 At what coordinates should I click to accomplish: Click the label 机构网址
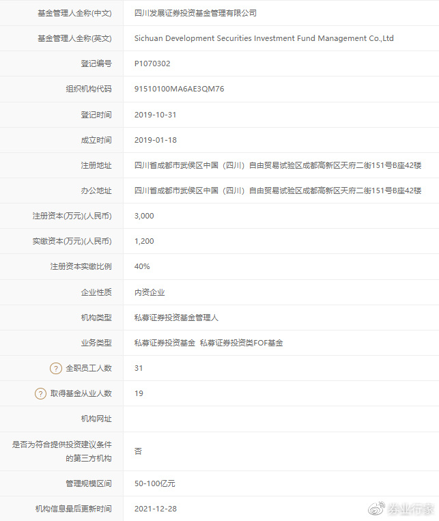[x=96, y=419]
